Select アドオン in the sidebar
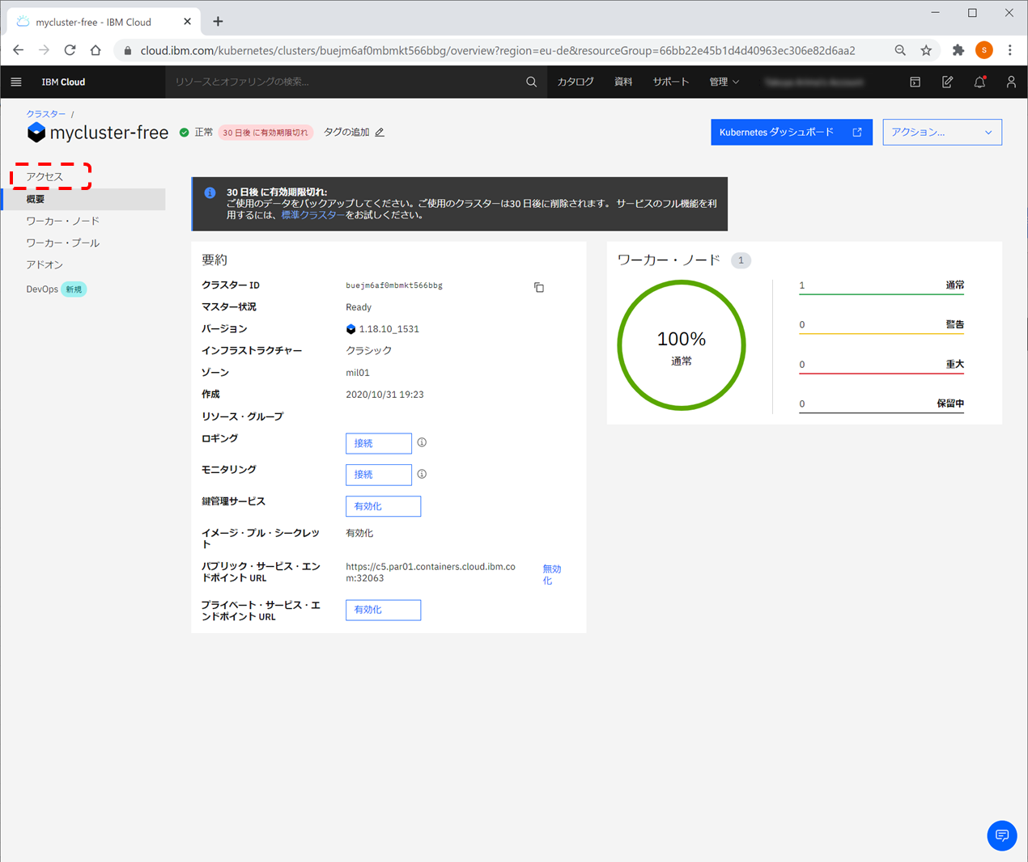This screenshot has width=1028, height=862. [45, 264]
